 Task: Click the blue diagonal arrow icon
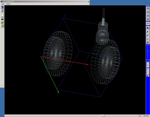pyautogui.click(x=148, y=35)
